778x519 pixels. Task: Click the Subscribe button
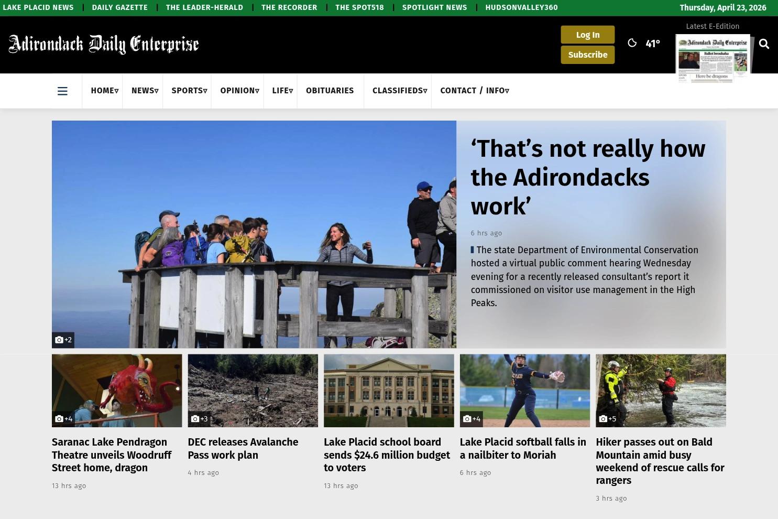tap(588, 55)
